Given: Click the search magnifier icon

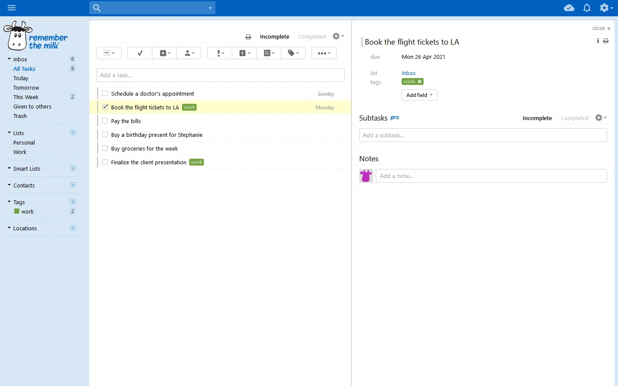Looking at the screenshot, I should click(x=97, y=8).
